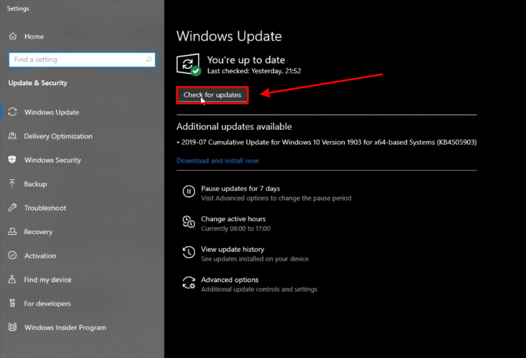Open Change active hours option
The image size is (526, 358).
[x=233, y=219]
